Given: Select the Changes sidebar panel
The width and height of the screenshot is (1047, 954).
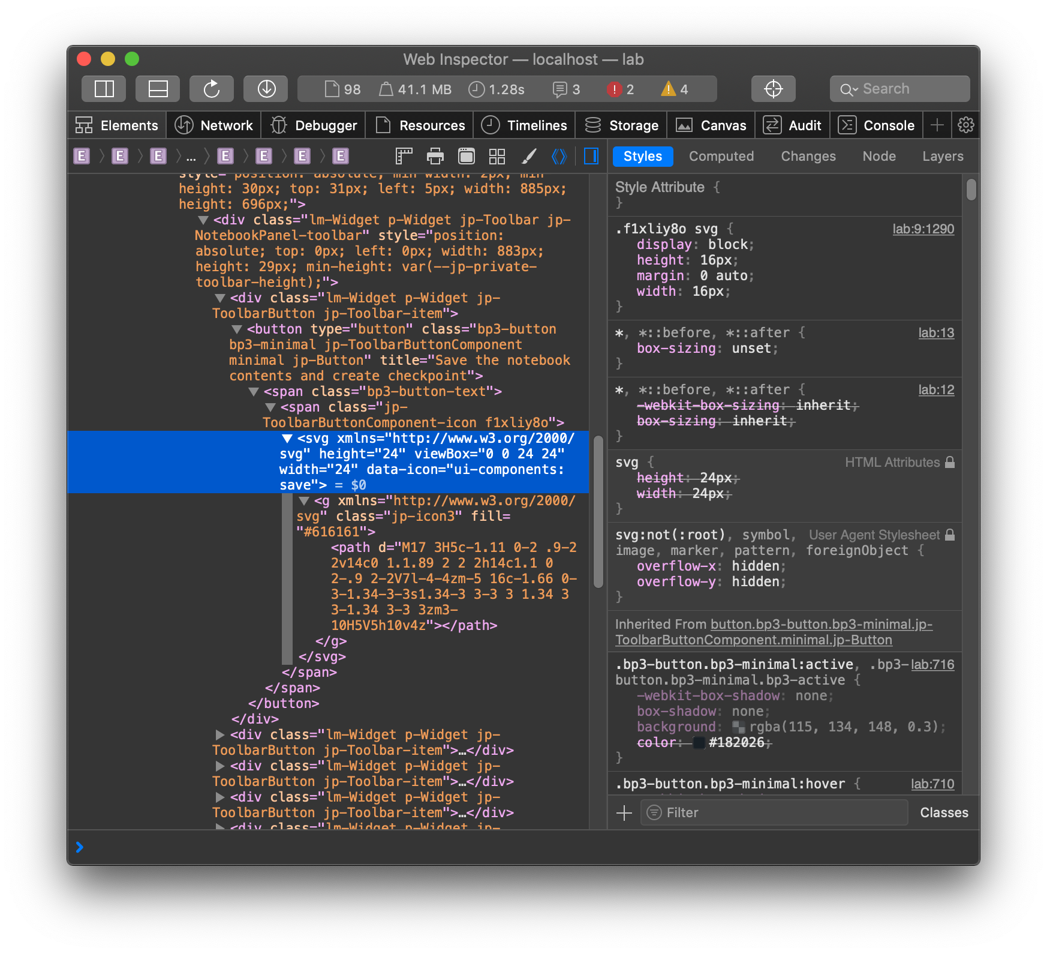Looking at the screenshot, I should pos(808,156).
